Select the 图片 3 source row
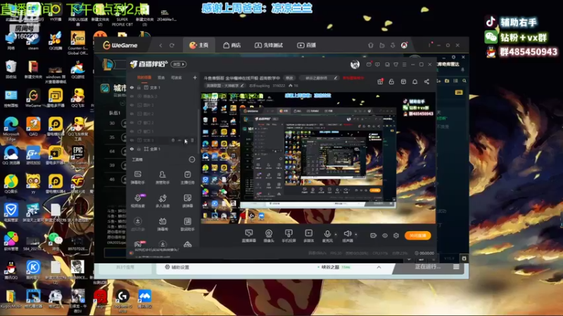Screen dimensions: 563x316 [x=163, y=105]
